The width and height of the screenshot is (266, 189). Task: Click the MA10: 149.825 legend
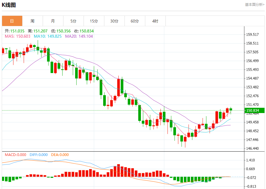(48, 36)
